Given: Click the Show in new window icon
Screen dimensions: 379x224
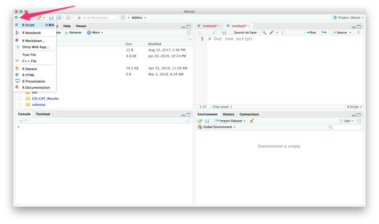Looking at the screenshot, I should pos(215,33).
